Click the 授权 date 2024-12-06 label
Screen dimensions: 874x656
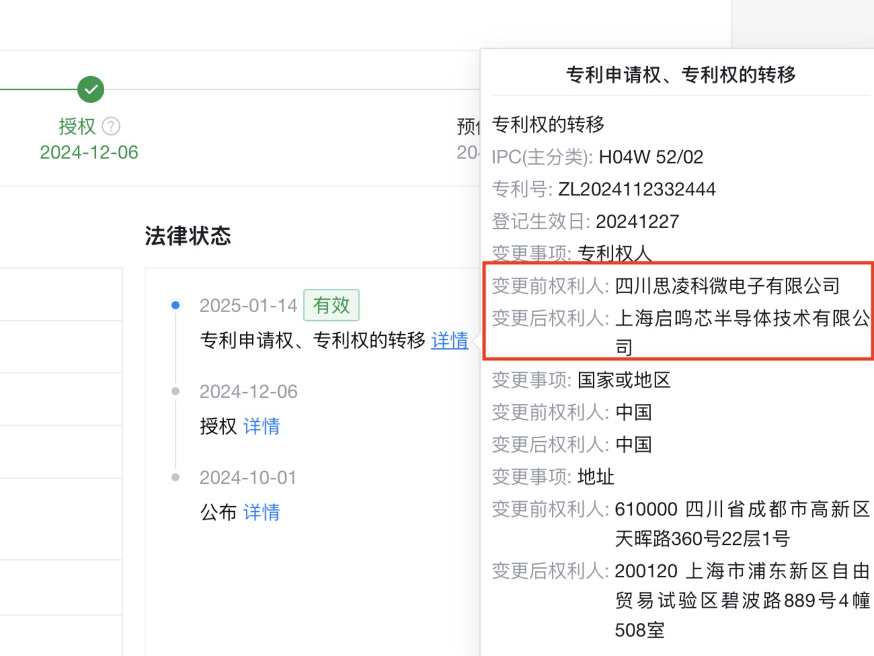[89, 152]
